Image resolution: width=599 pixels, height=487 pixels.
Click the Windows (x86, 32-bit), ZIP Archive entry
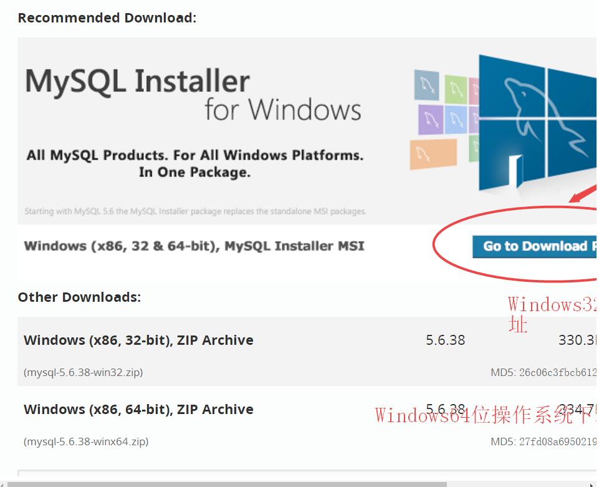[138, 340]
